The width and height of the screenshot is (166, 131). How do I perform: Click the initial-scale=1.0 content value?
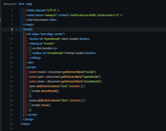(x=107, y=15)
